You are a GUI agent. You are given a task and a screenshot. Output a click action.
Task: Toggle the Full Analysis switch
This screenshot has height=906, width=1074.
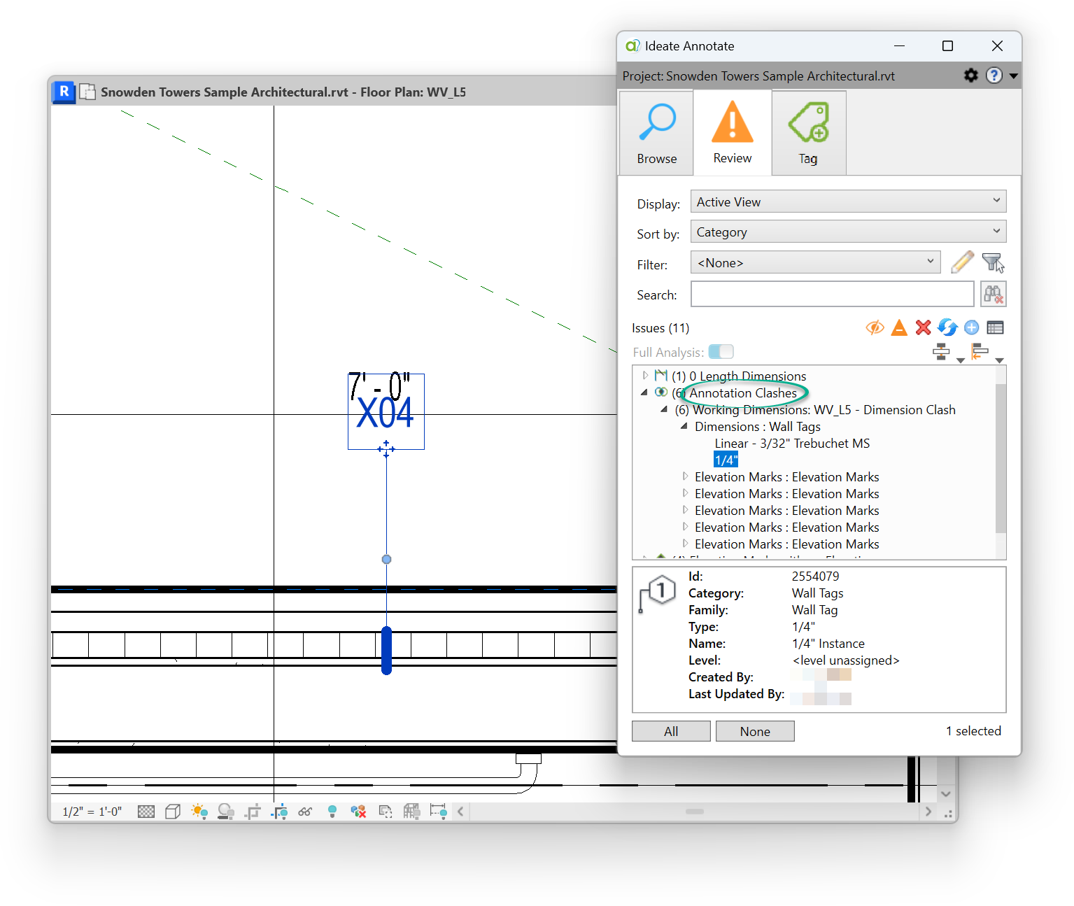click(x=721, y=351)
